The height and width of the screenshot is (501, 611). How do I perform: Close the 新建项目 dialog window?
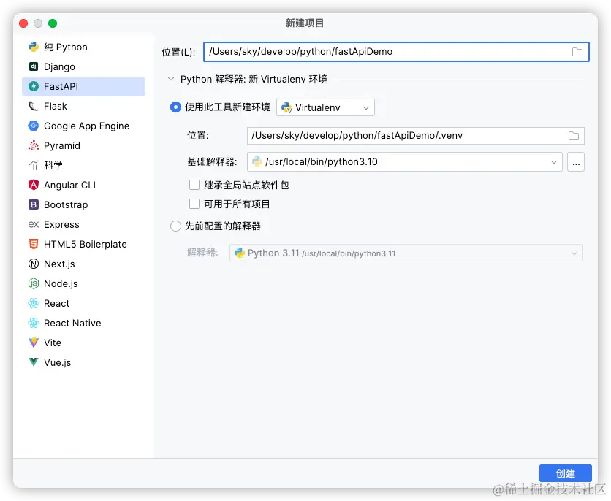coord(23,23)
